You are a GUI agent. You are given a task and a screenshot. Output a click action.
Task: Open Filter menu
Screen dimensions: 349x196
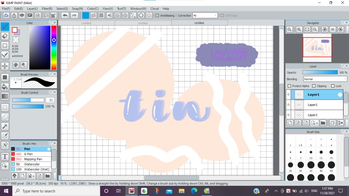click(47, 9)
